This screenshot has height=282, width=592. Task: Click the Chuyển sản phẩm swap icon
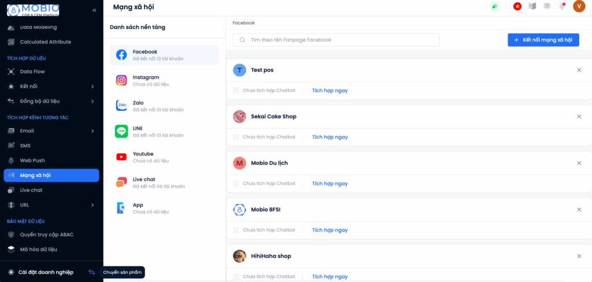92,272
